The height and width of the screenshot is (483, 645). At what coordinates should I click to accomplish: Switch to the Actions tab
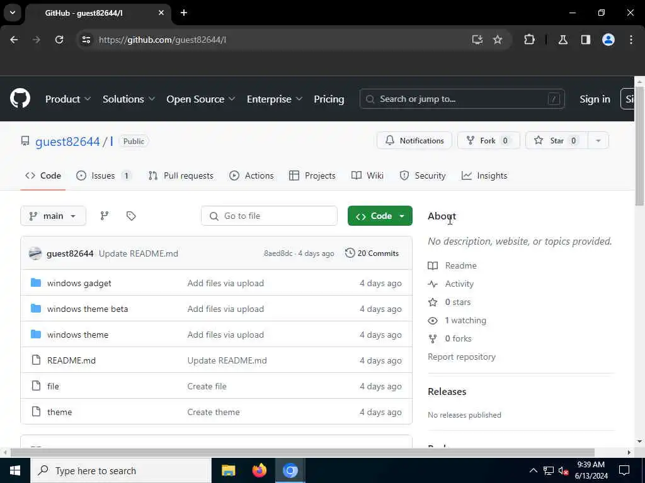click(252, 175)
